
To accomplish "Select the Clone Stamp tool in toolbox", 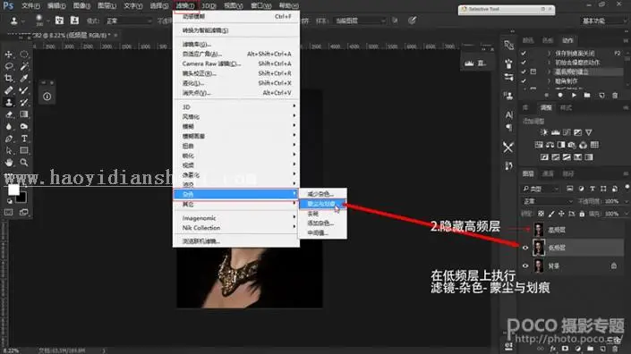I will coord(9,102).
